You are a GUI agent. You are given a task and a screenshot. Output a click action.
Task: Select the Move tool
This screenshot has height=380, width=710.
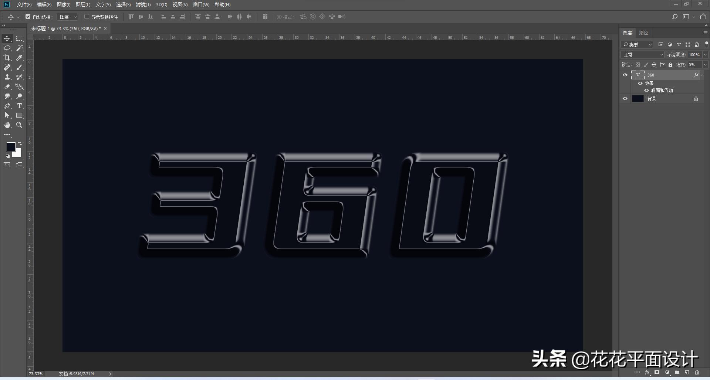(7, 38)
